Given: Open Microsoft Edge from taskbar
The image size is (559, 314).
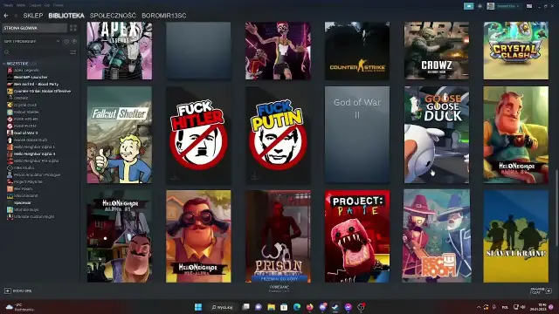Looking at the screenshot, I should (297, 307).
